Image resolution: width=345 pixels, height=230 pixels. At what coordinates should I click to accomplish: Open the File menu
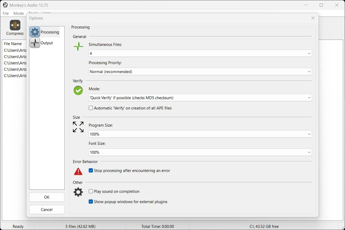tap(6, 13)
